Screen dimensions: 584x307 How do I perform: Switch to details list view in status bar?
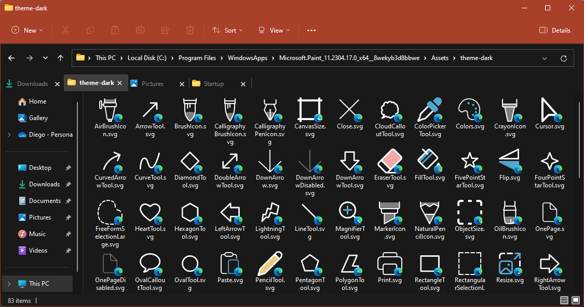564,300
